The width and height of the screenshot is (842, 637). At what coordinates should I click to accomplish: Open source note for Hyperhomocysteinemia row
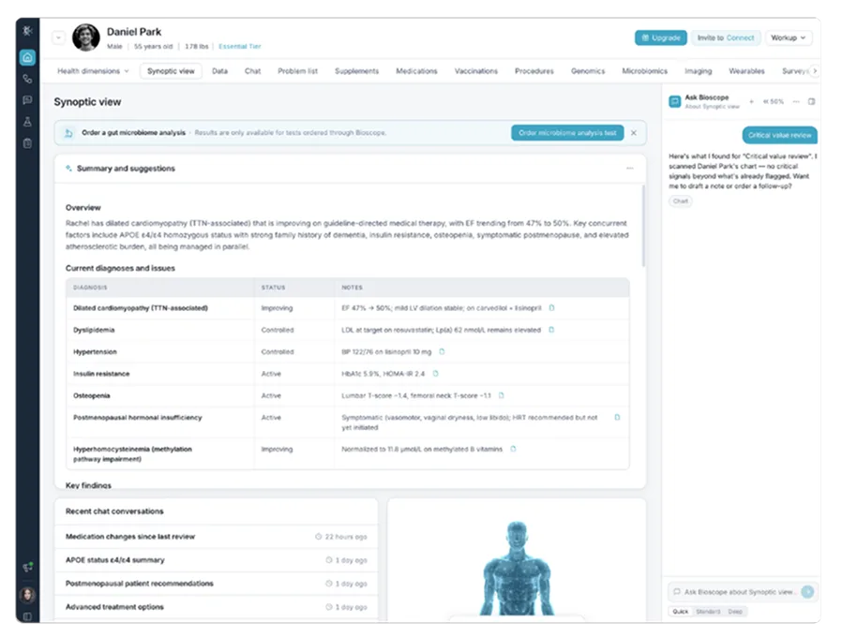pos(513,449)
